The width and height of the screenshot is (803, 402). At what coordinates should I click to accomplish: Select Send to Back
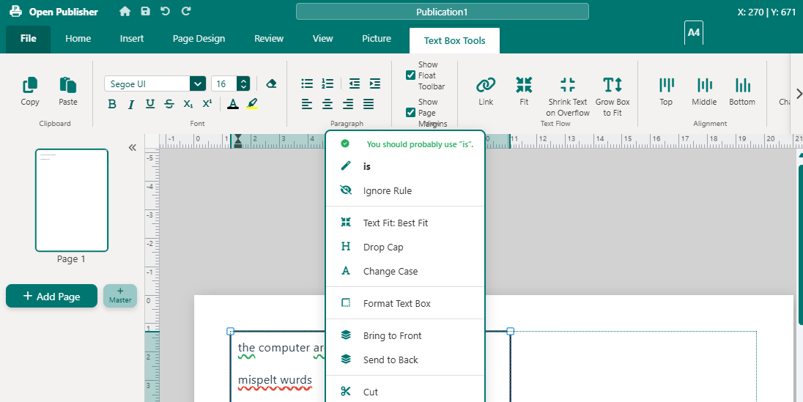[x=405, y=360]
